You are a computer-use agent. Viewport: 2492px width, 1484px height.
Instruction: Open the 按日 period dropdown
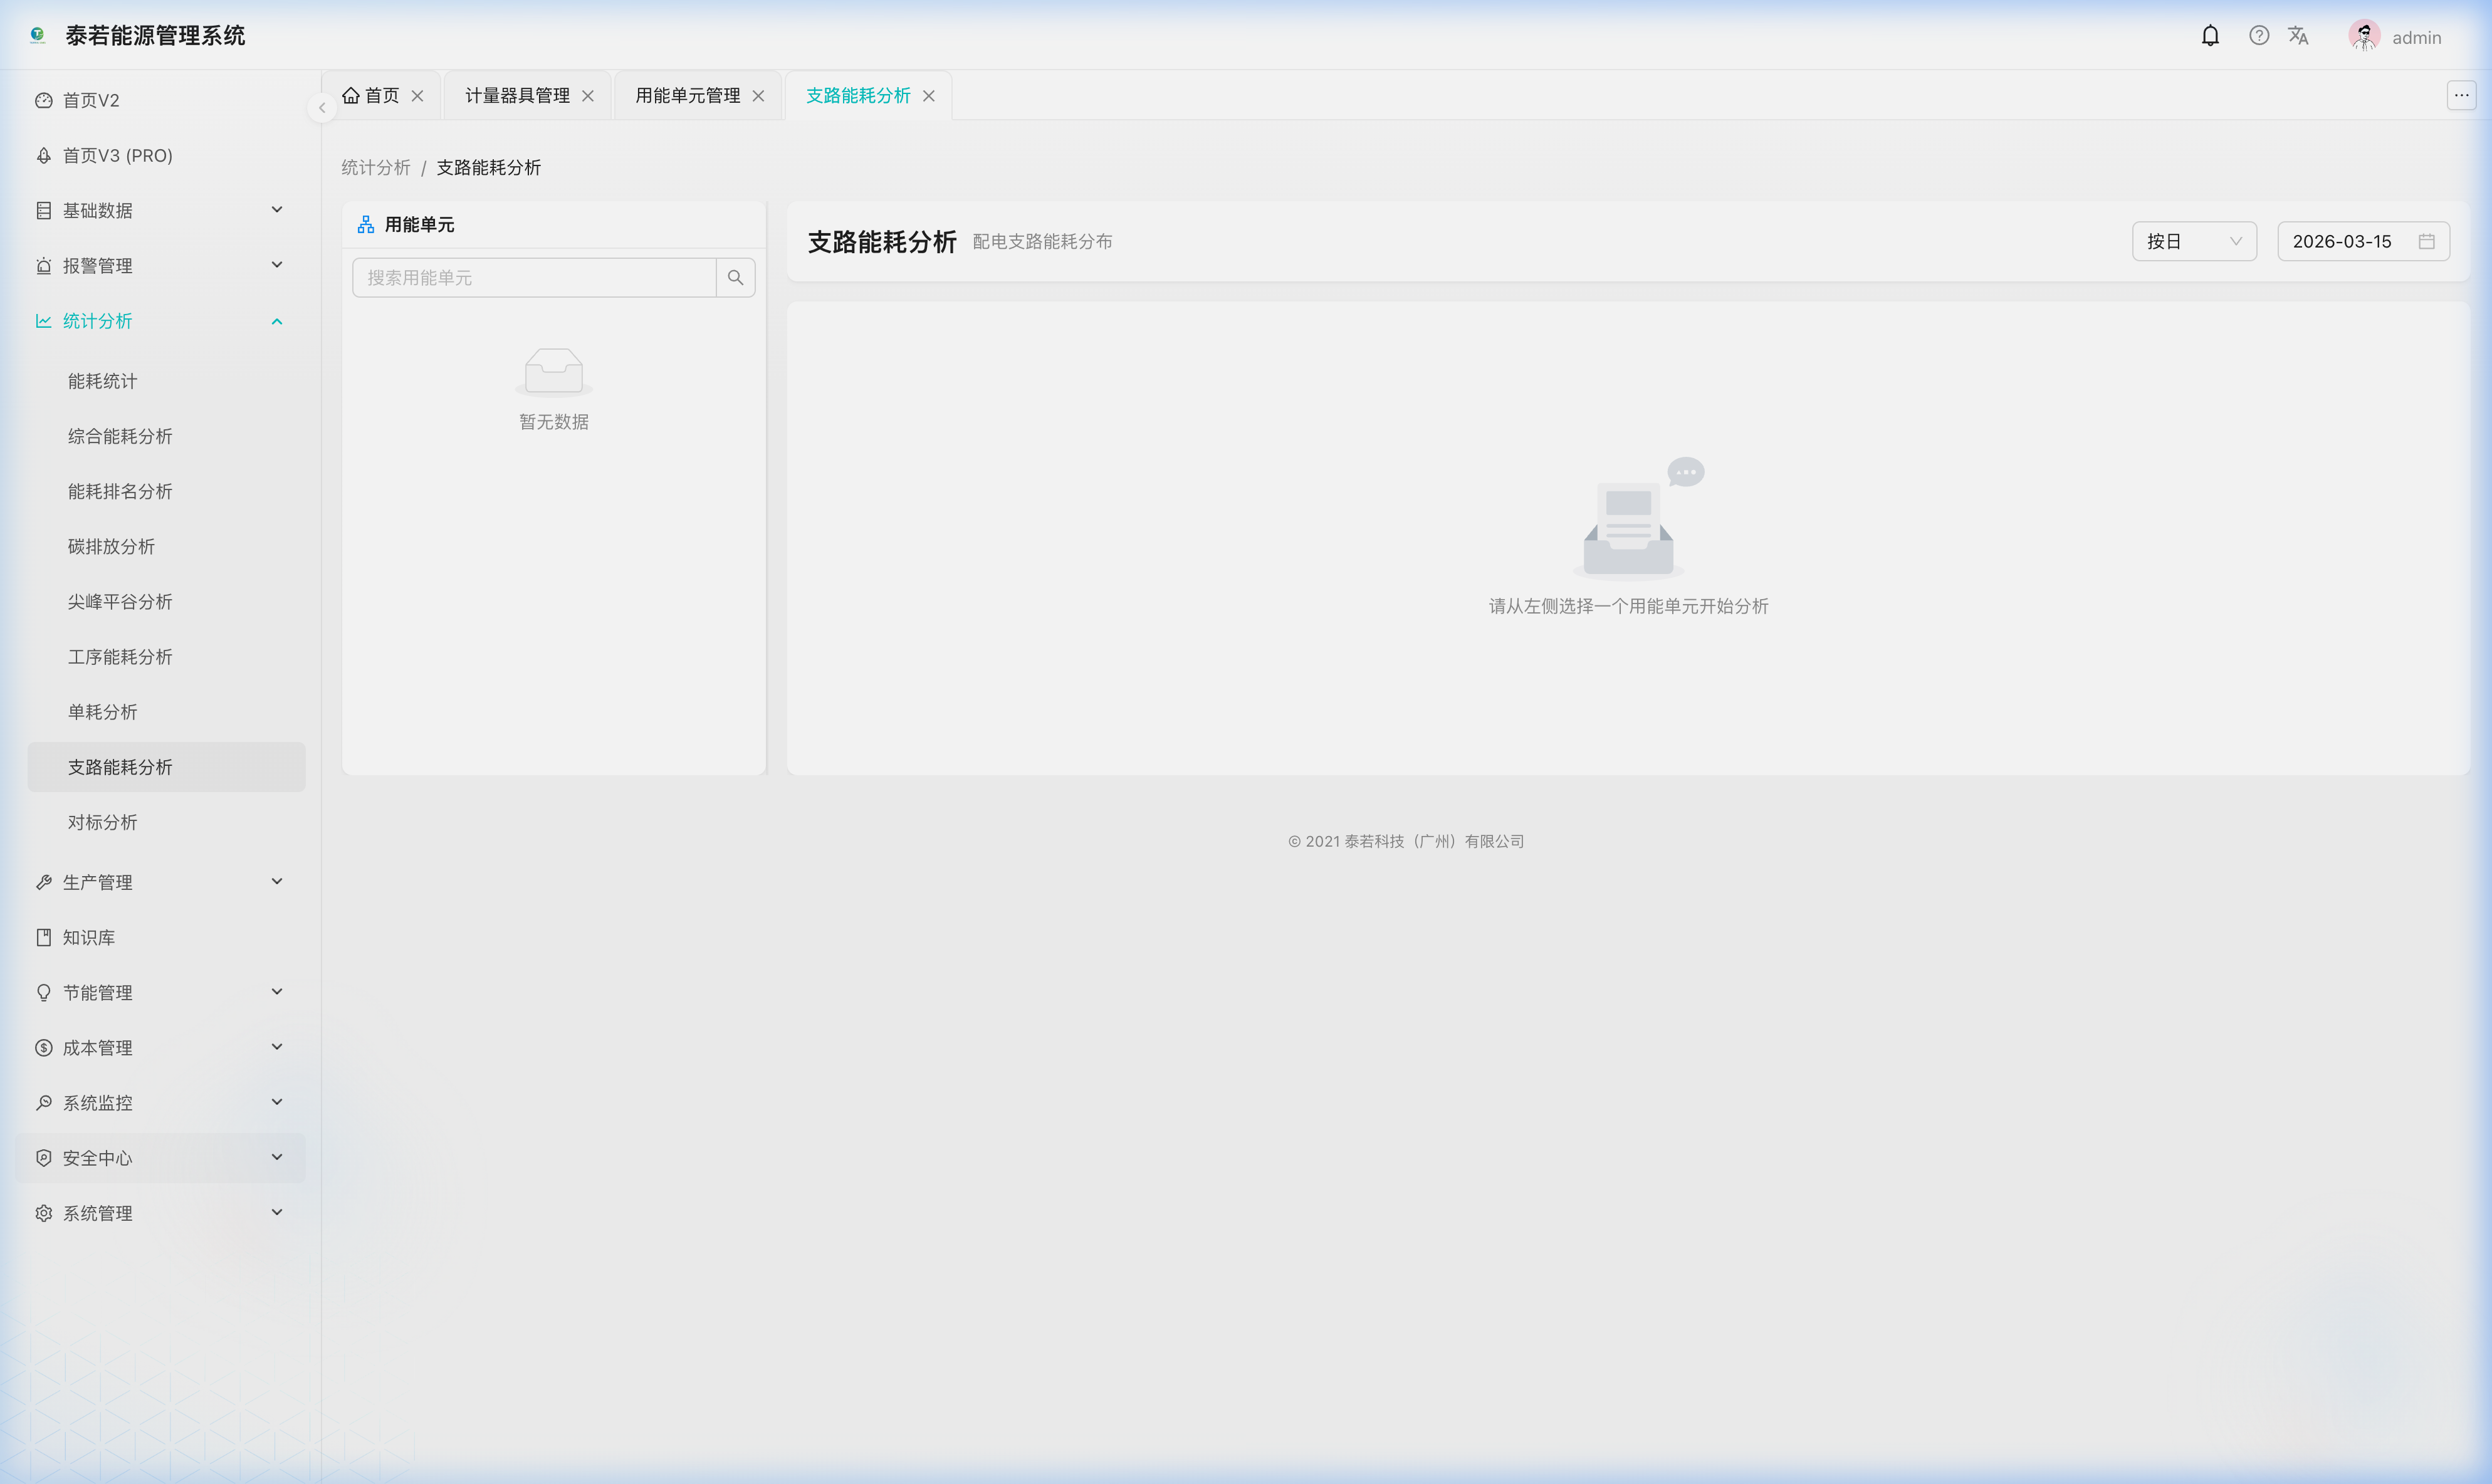pyautogui.click(x=2193, y=242)
